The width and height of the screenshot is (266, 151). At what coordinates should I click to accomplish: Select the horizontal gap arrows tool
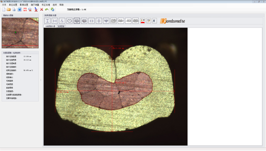[x=91, y=21]
